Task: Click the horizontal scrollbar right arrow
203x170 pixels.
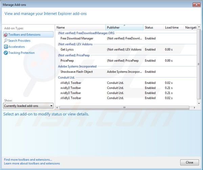Action: (x=194, y=108)
